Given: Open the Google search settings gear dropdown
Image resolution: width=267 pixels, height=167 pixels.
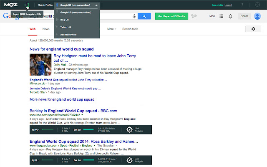Looking at the screenshot, I should point(253,29).
